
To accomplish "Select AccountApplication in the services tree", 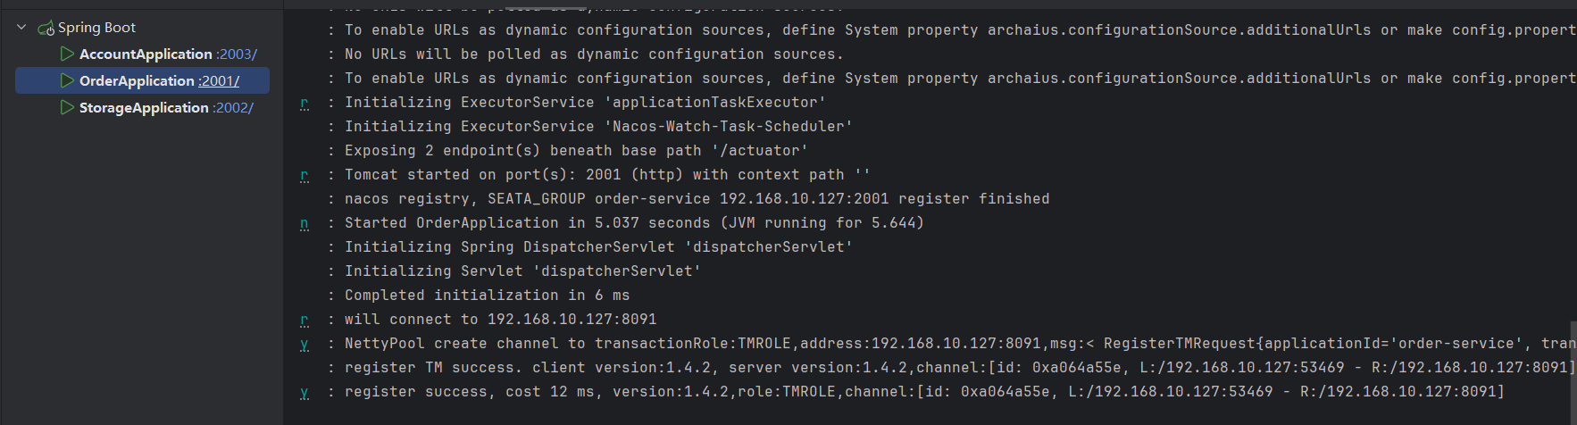I will click(x=146, y=54).
